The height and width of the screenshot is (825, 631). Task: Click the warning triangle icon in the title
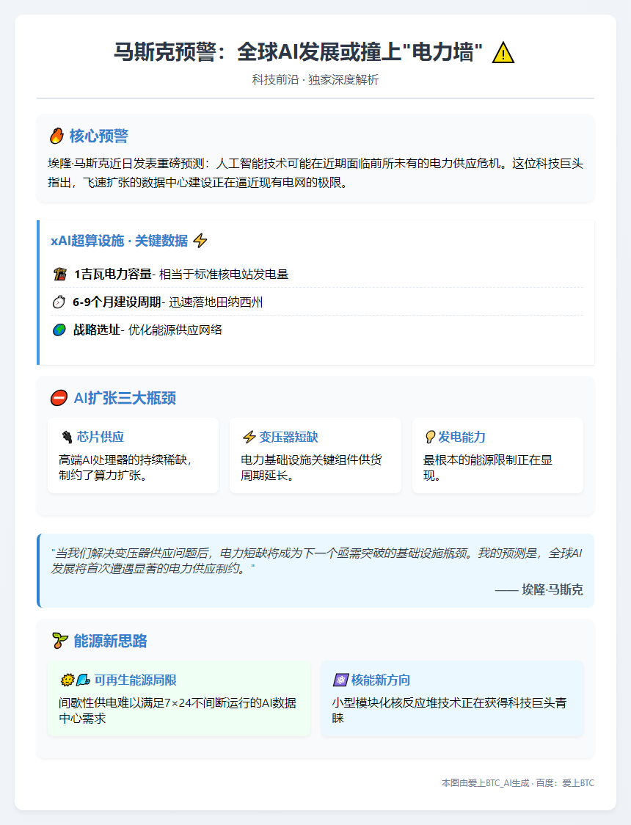pos(503,53)
